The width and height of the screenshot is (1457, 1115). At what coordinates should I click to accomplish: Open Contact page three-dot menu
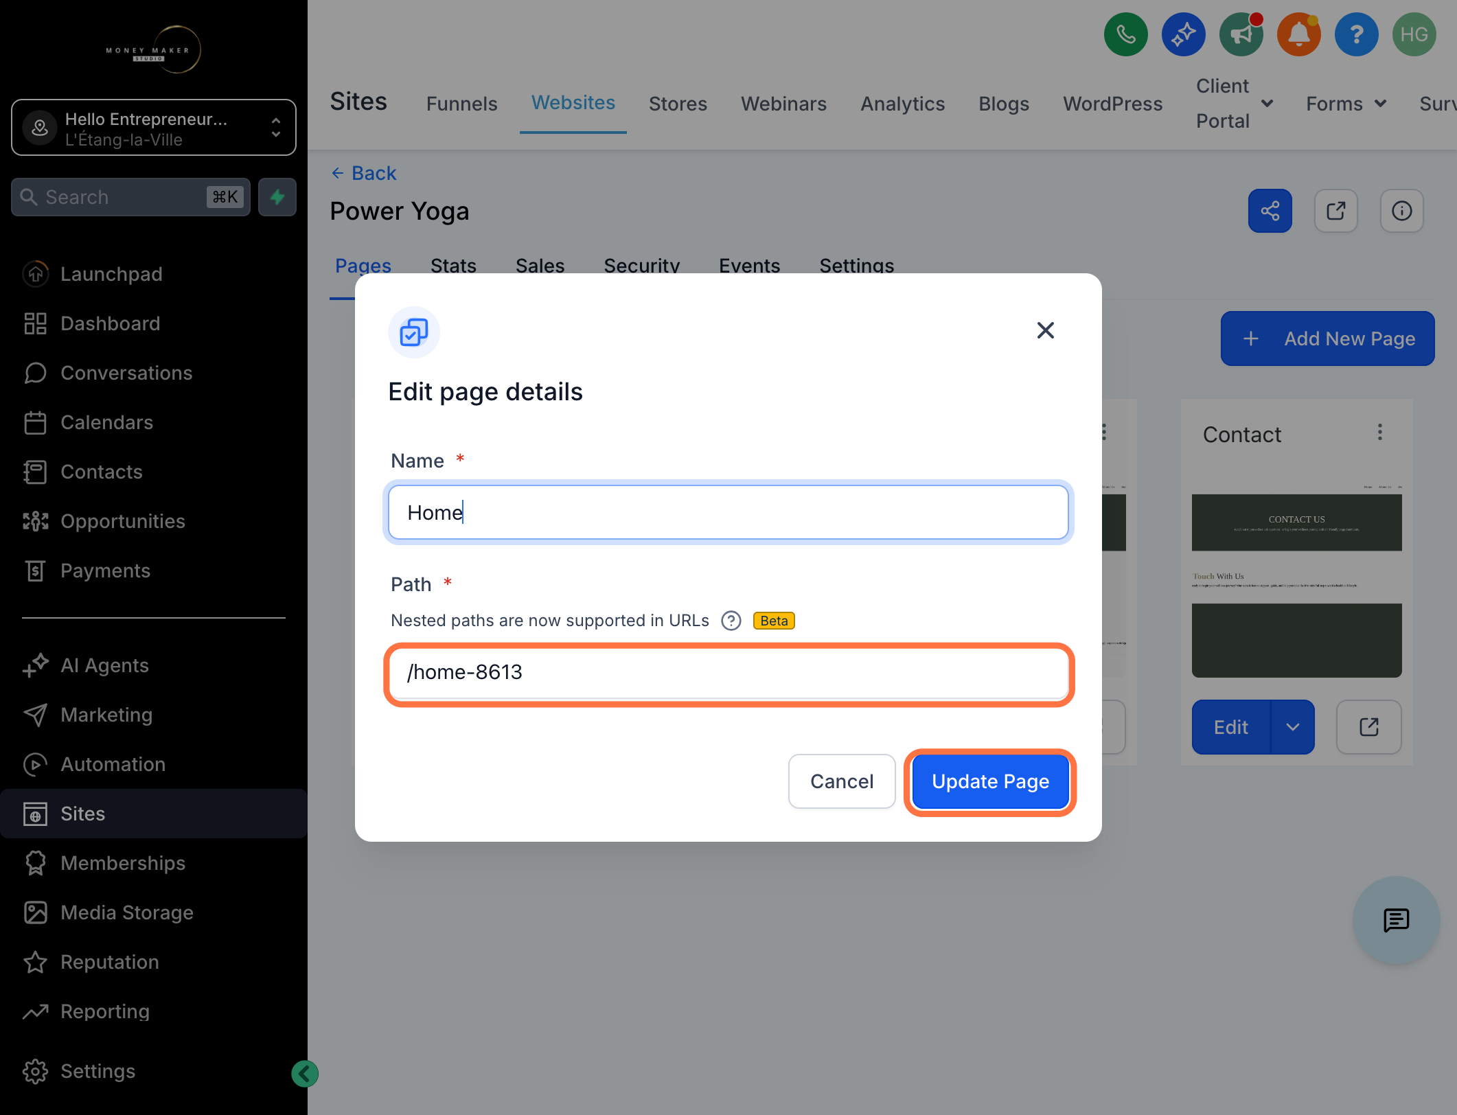click(x=1379, y=433)
